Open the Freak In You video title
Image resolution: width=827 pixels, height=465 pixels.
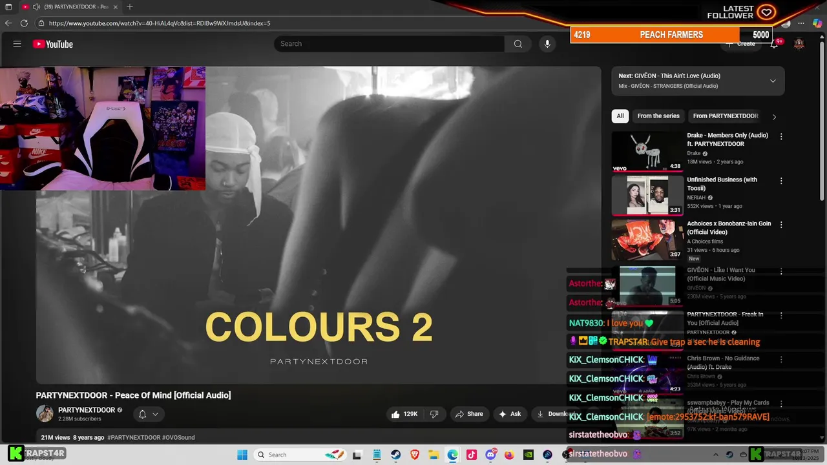(725, 318)
